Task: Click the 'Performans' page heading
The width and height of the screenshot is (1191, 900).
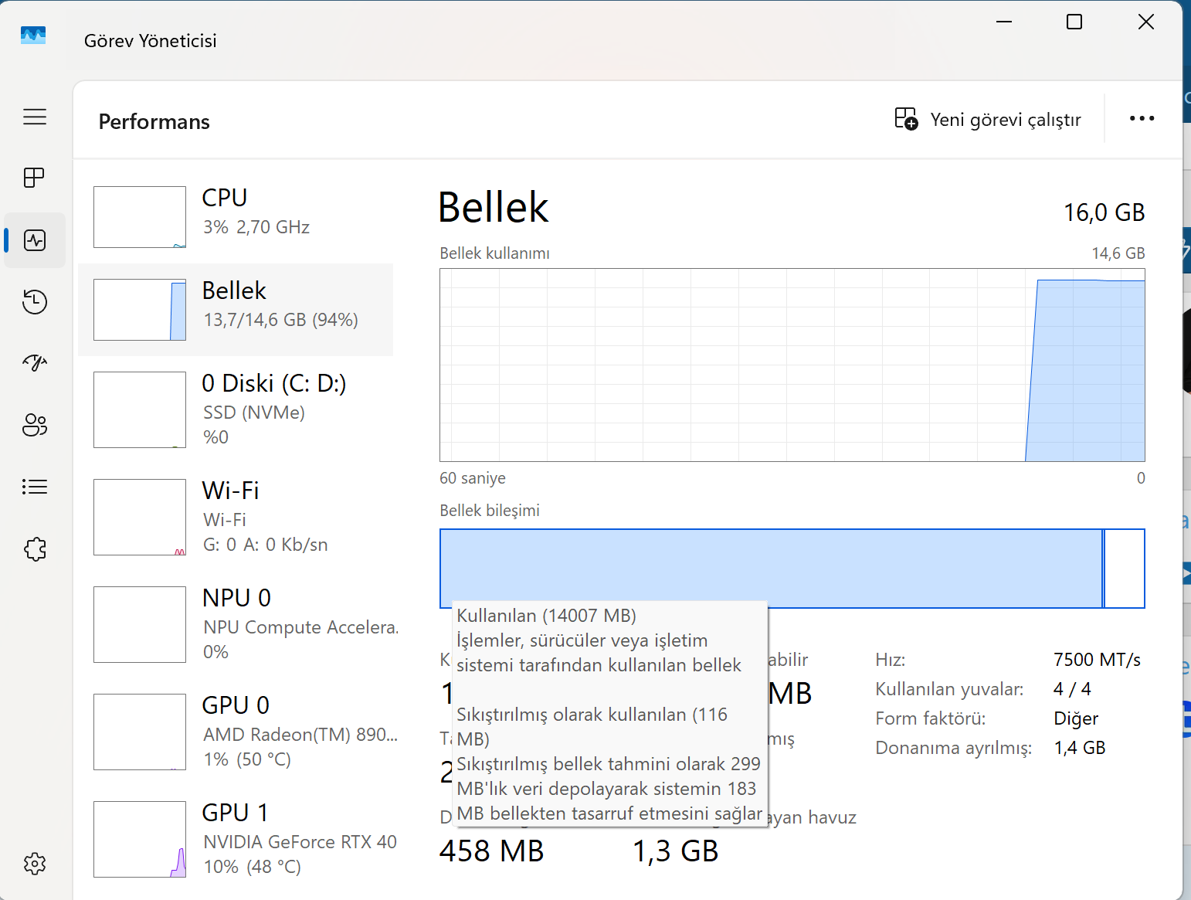Action: (154, 121)
